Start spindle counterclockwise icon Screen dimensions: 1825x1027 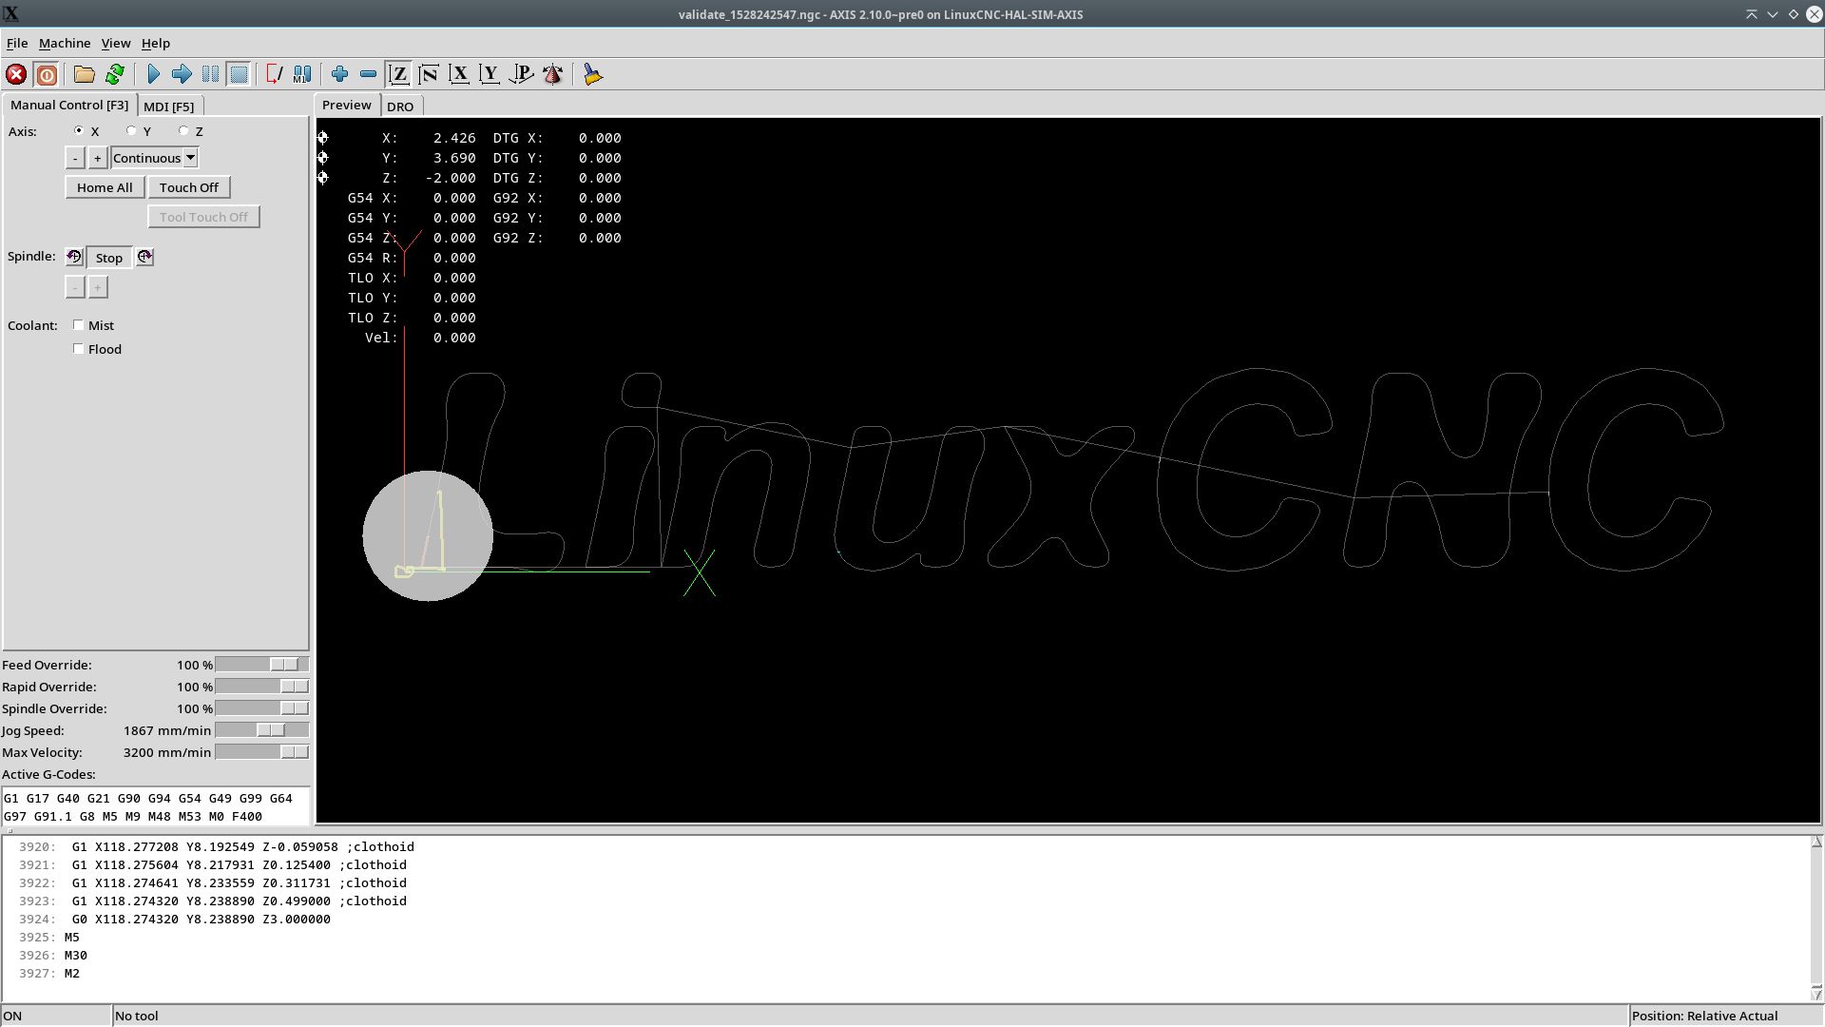pyautogui.click(x=74, y=257)
